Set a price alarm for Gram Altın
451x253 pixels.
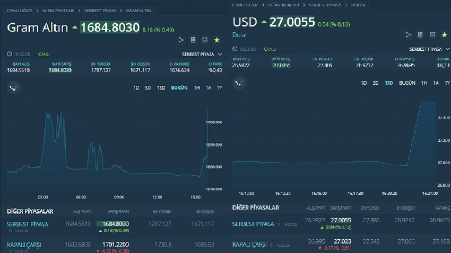(x=205, y=40)
